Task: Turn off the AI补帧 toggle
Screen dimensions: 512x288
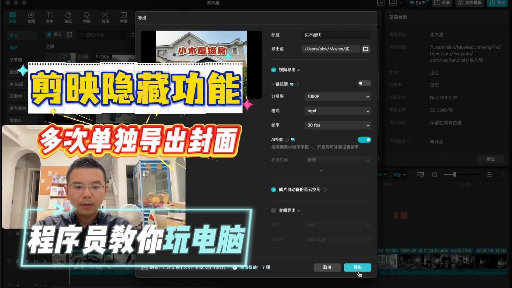Action: (364, 140)
